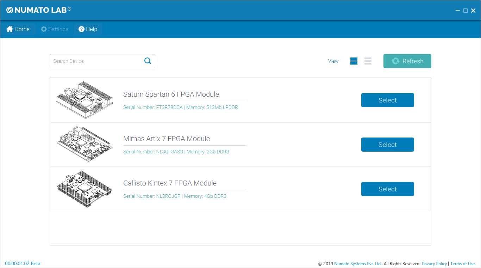481x268 pixels.
Task: Toggle the list view display mode
Action: 368,61
